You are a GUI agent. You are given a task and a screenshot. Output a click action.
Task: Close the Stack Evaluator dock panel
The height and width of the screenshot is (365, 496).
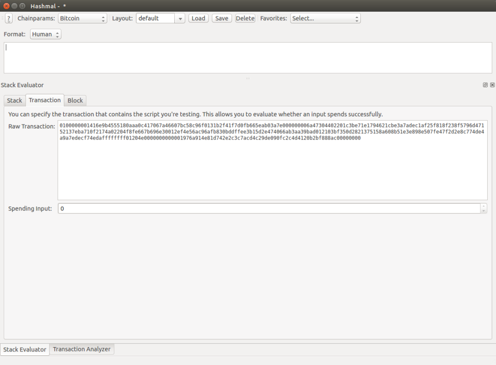pyautogui.click(x=492, y=85)
